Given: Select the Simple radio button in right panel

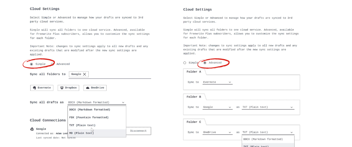Looking at the screenshot, I should [x=185, y=63].
